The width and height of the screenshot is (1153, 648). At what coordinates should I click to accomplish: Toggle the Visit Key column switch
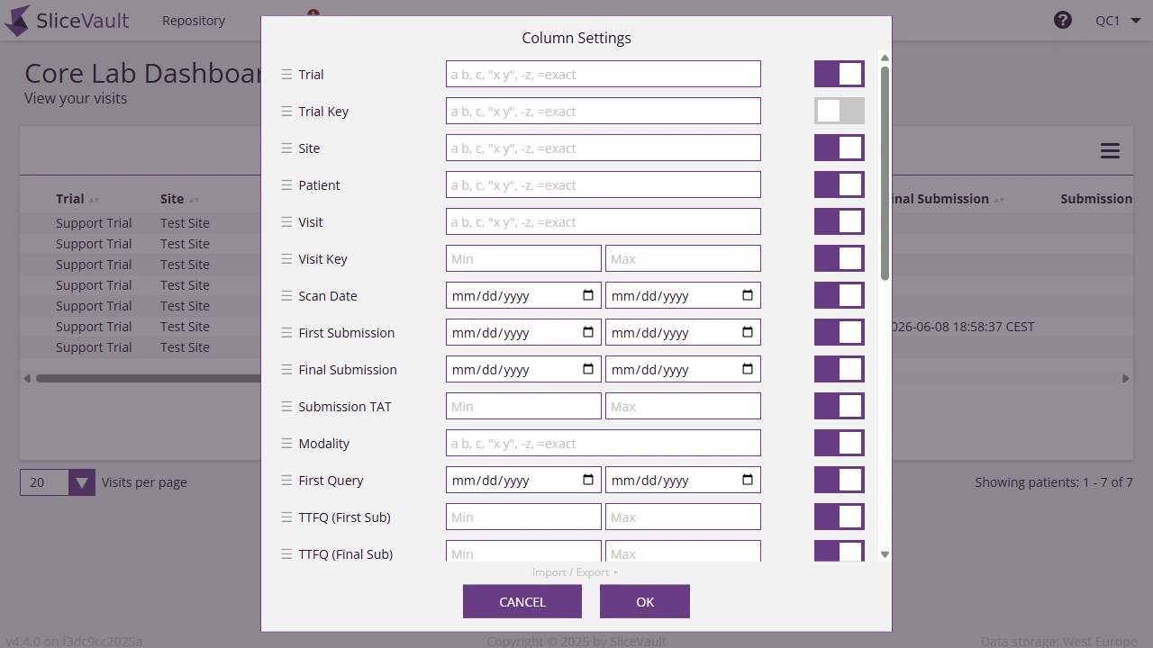840,258
